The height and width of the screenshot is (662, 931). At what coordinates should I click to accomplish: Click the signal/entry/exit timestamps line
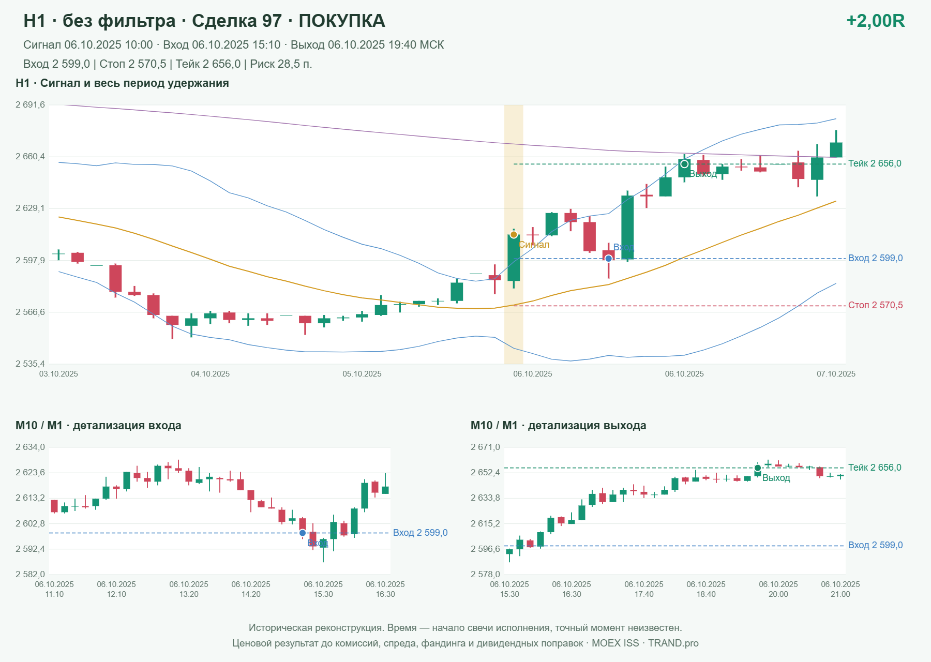tap(234, 45)
